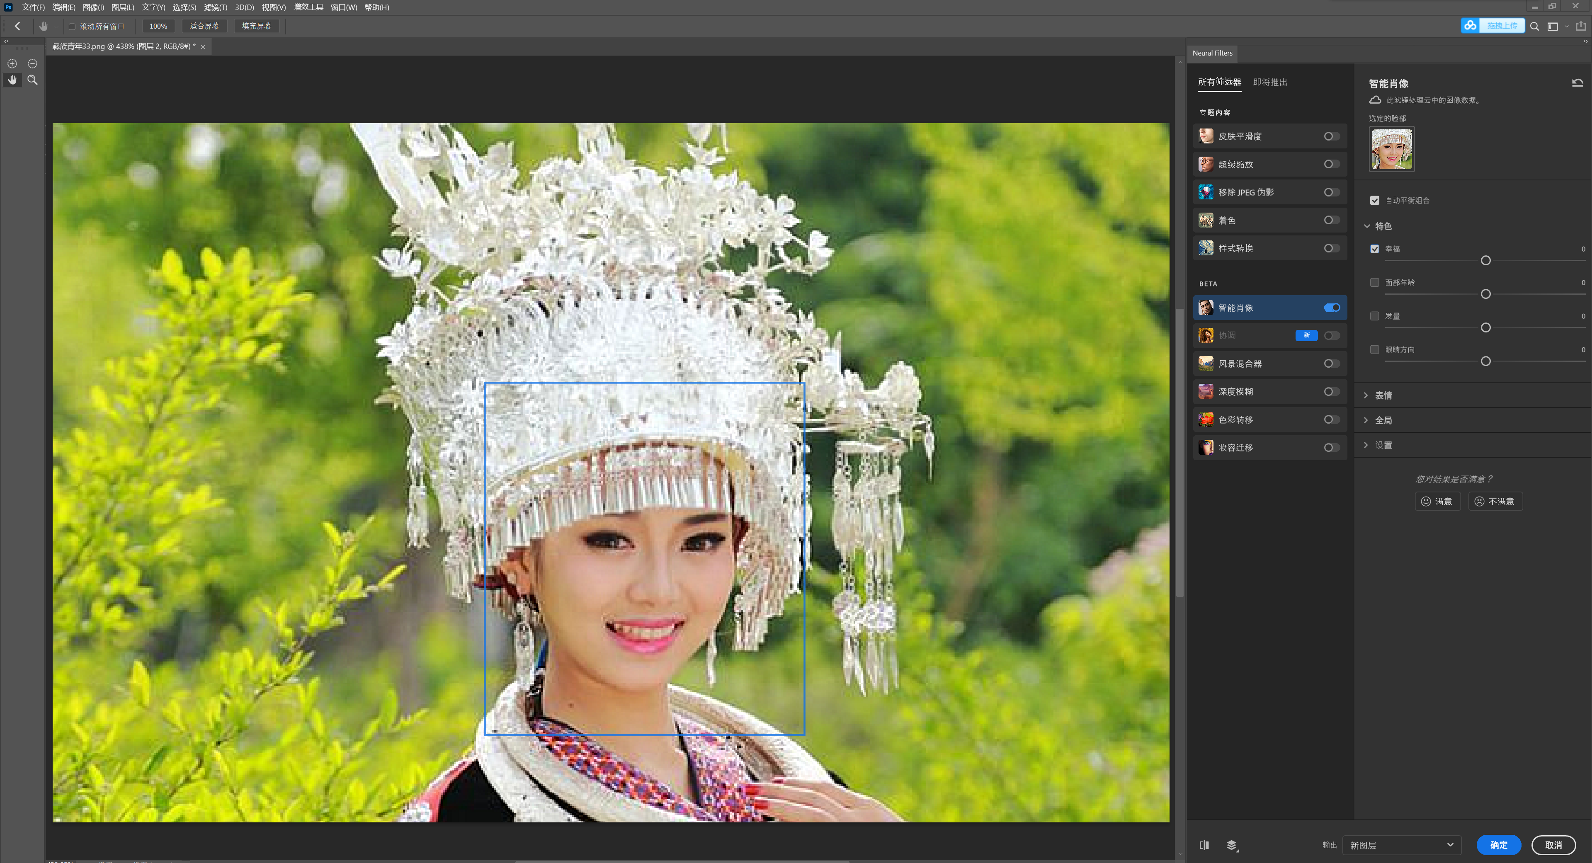This screenshot has height=863, width=1592.
Task: Click the 眼睛方向 slider handle
Action: click(x=1486, y=361)
